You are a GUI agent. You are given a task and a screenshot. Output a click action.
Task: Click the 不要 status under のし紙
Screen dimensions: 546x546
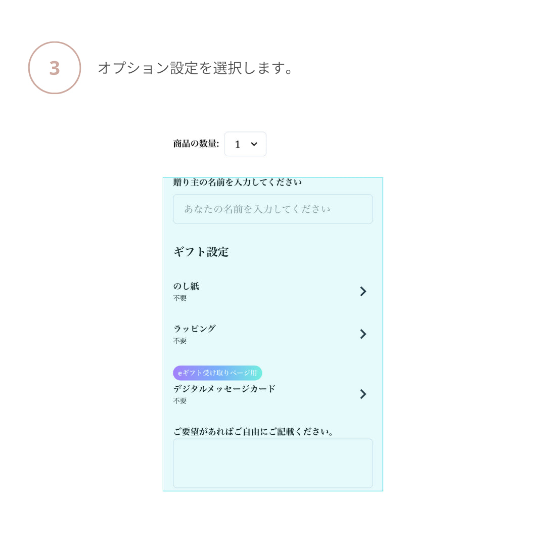pyautogui.click(x=180, y=298)
